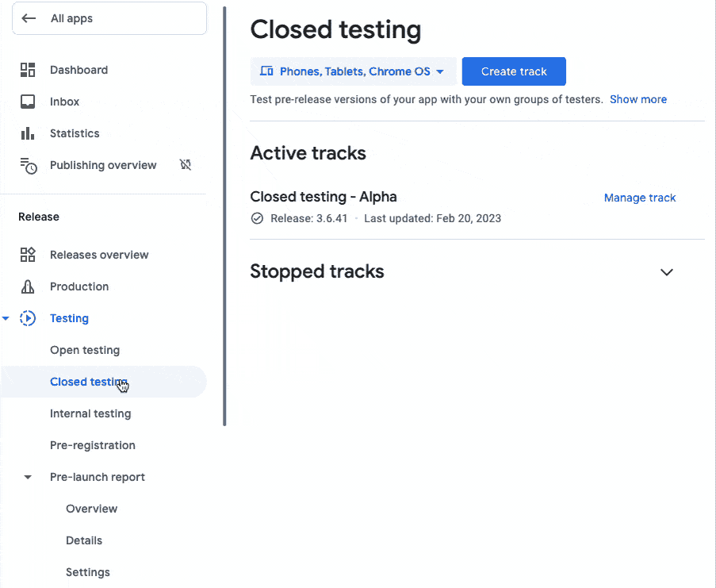This screenshot has height=588, width=716.
Task: Expand the Stopped tracks chevron
Action: point(667,272)
